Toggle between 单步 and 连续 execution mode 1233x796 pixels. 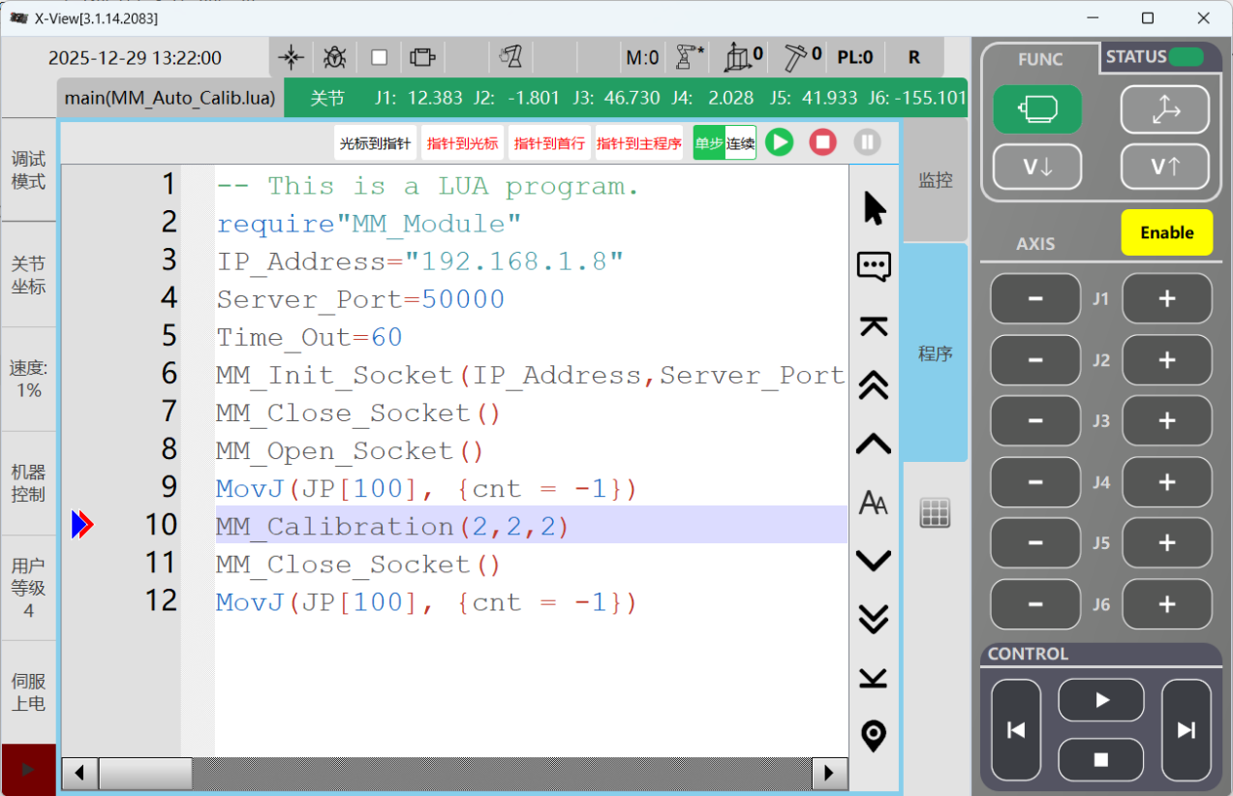[724, 142]
